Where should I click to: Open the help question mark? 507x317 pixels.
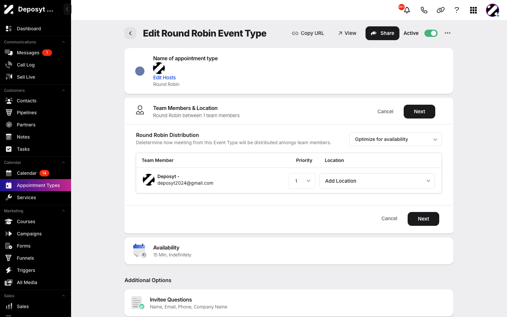[457, 10]
